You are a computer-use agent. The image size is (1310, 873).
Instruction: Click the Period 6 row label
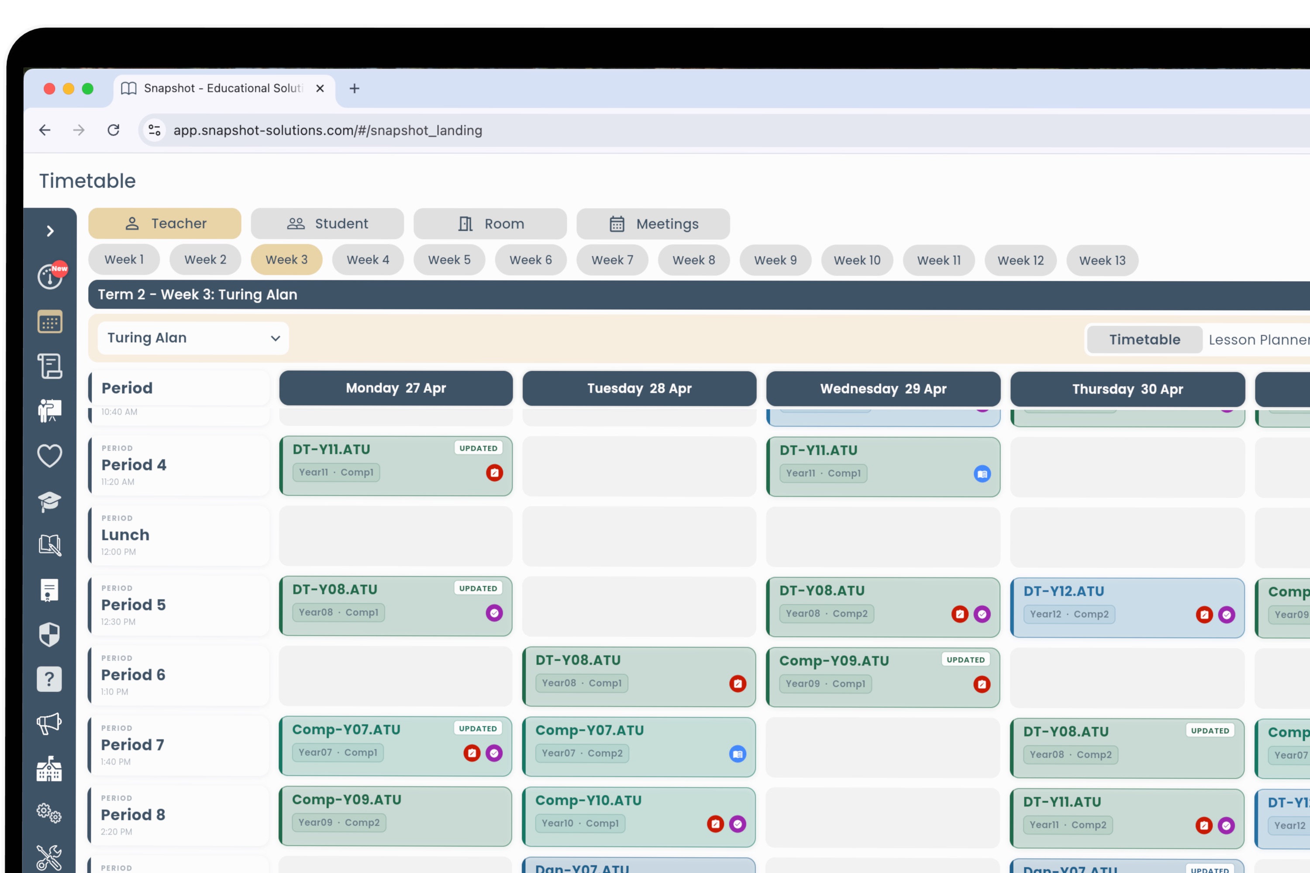tap(179, 675)
